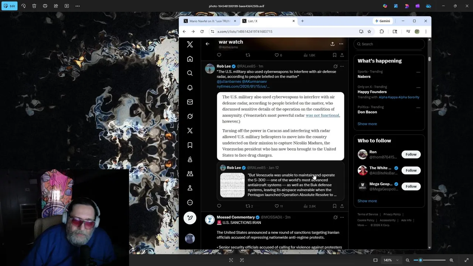Open Communities in X sidebar

[x=190, y=174]
